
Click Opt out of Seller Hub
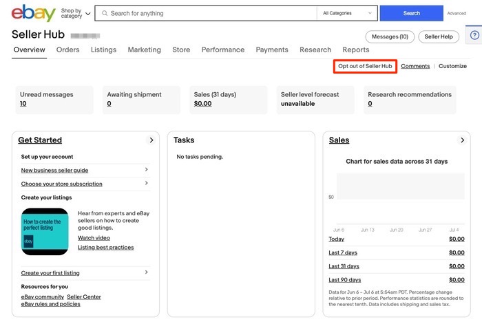click(x=365, y=66)
